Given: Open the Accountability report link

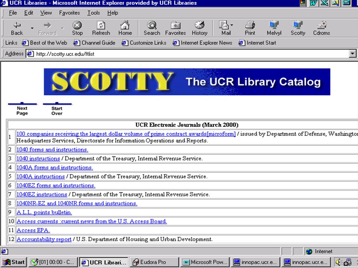Looking at the screenshot, I should point(44,239).
